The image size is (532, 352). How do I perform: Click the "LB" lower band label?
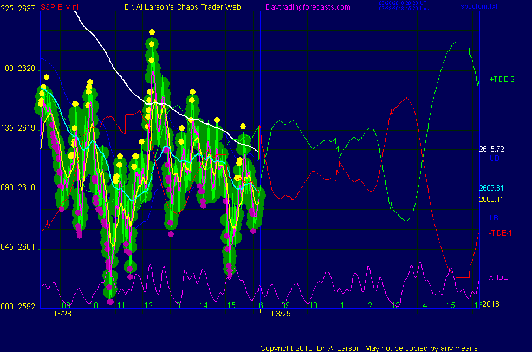pyautogui.click(x=494, y=218)
